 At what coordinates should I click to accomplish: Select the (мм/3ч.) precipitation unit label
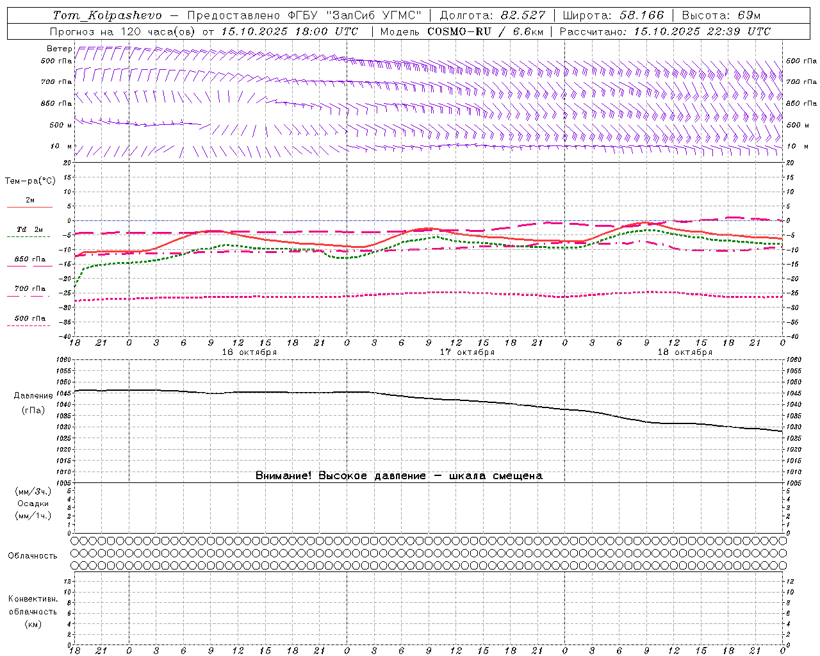(x=33, y=491)
